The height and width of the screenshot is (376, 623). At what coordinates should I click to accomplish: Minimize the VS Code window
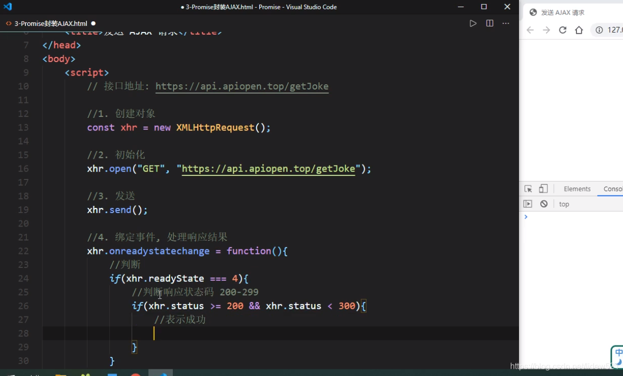tap(461, 7)
